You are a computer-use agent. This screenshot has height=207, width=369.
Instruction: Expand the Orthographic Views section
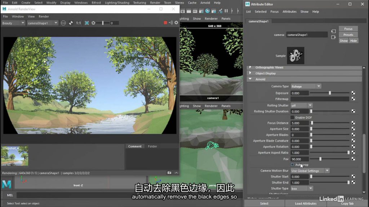[x=304, y=67]
